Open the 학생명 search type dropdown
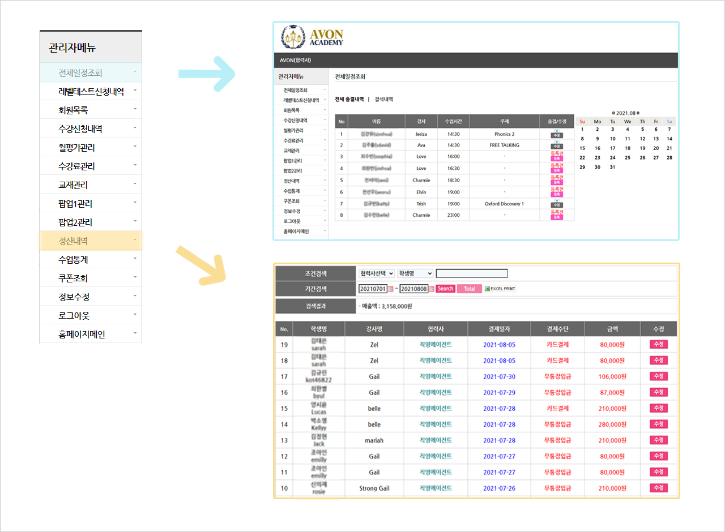The height and width of the screenshot is (532, 725). [x=415, y=273]
